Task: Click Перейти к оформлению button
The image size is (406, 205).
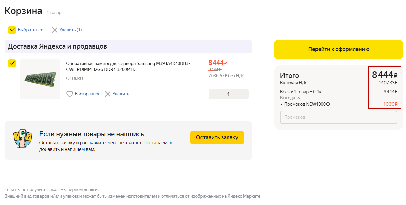Action: coord(338,49)
